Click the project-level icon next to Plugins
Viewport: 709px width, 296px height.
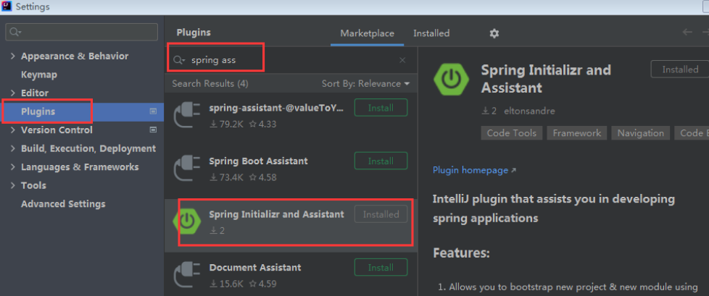[153, 111]
